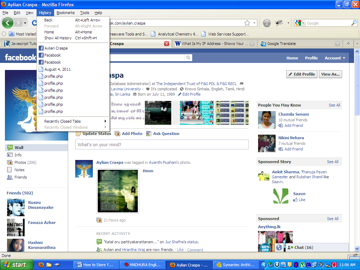Click the bug-shaped add-on toolbar icon
The width and height of the screenshot is (360, 270).
click(x=279, y=23)
